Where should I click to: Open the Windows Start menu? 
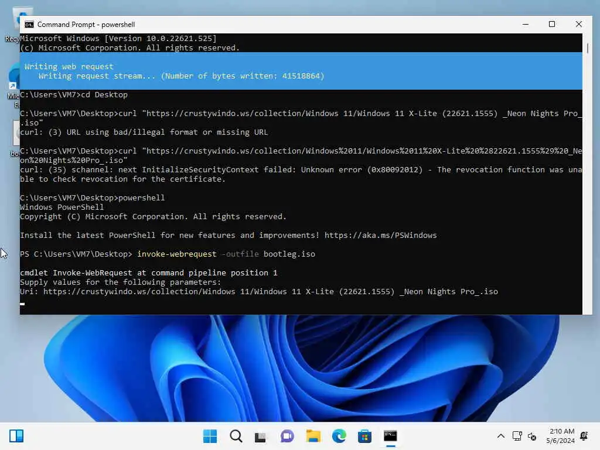(x=210, y=436)
